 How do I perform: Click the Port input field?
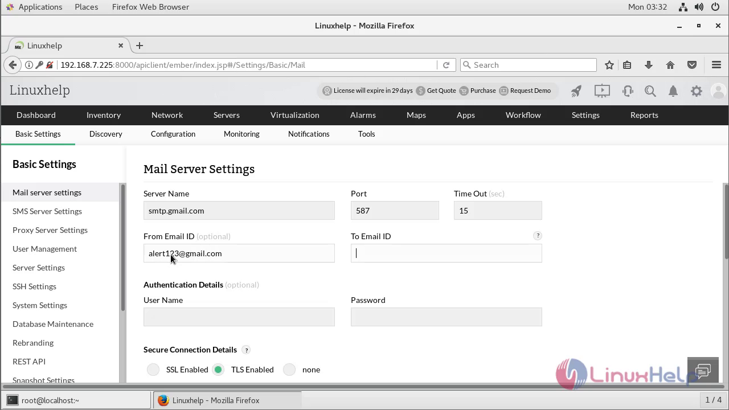tap(395, 211)
